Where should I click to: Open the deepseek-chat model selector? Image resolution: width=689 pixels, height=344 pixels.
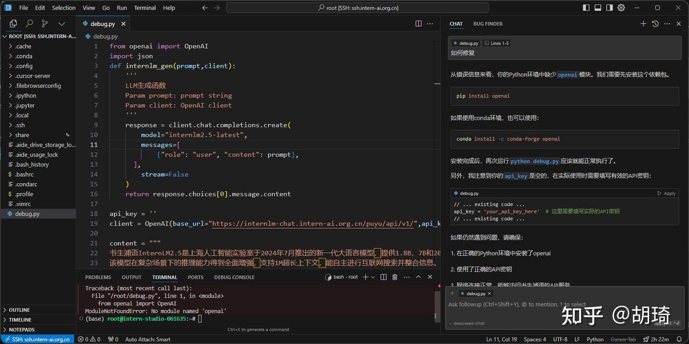[467, 324]
